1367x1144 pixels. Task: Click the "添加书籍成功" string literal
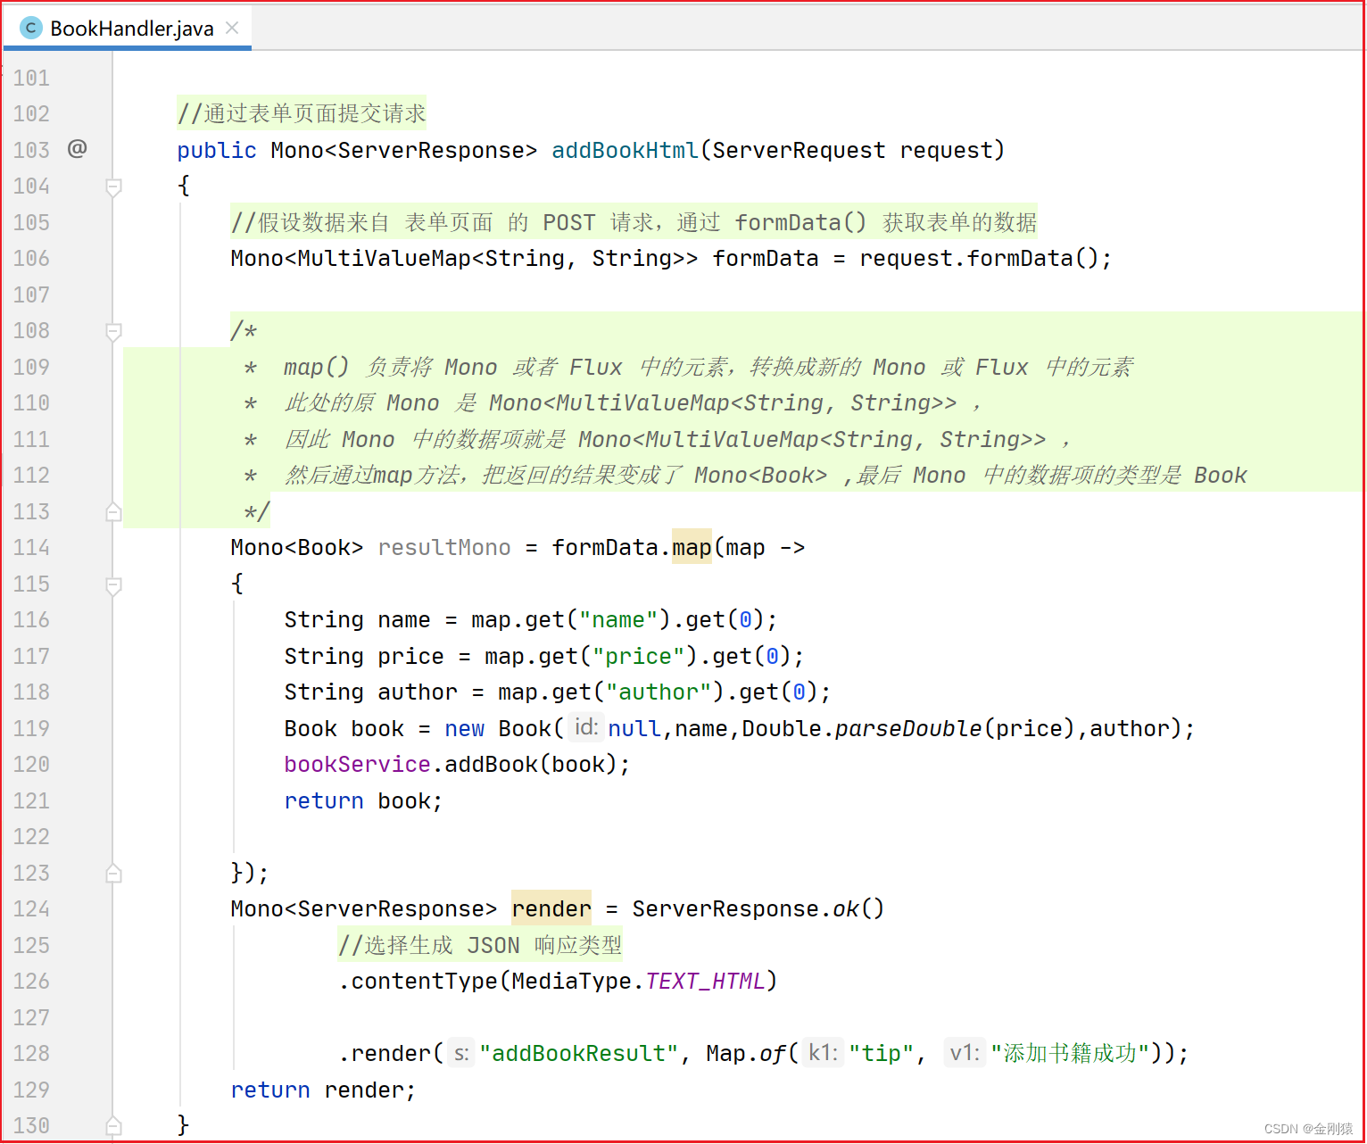1069,1054
